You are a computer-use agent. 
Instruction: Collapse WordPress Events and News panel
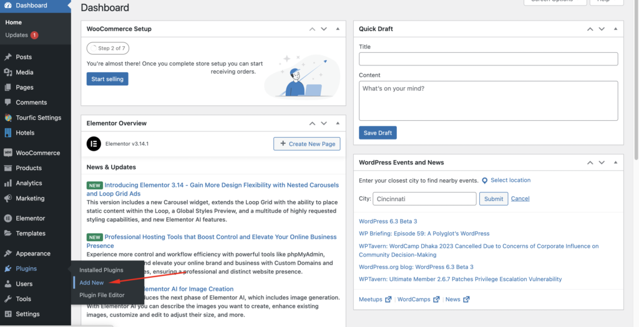(615, 163)
